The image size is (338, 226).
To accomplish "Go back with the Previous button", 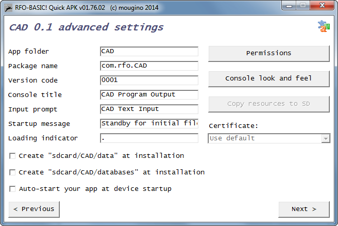I will click(x=34, y=209).
